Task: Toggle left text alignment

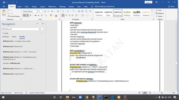Action: tap(63, 15)
